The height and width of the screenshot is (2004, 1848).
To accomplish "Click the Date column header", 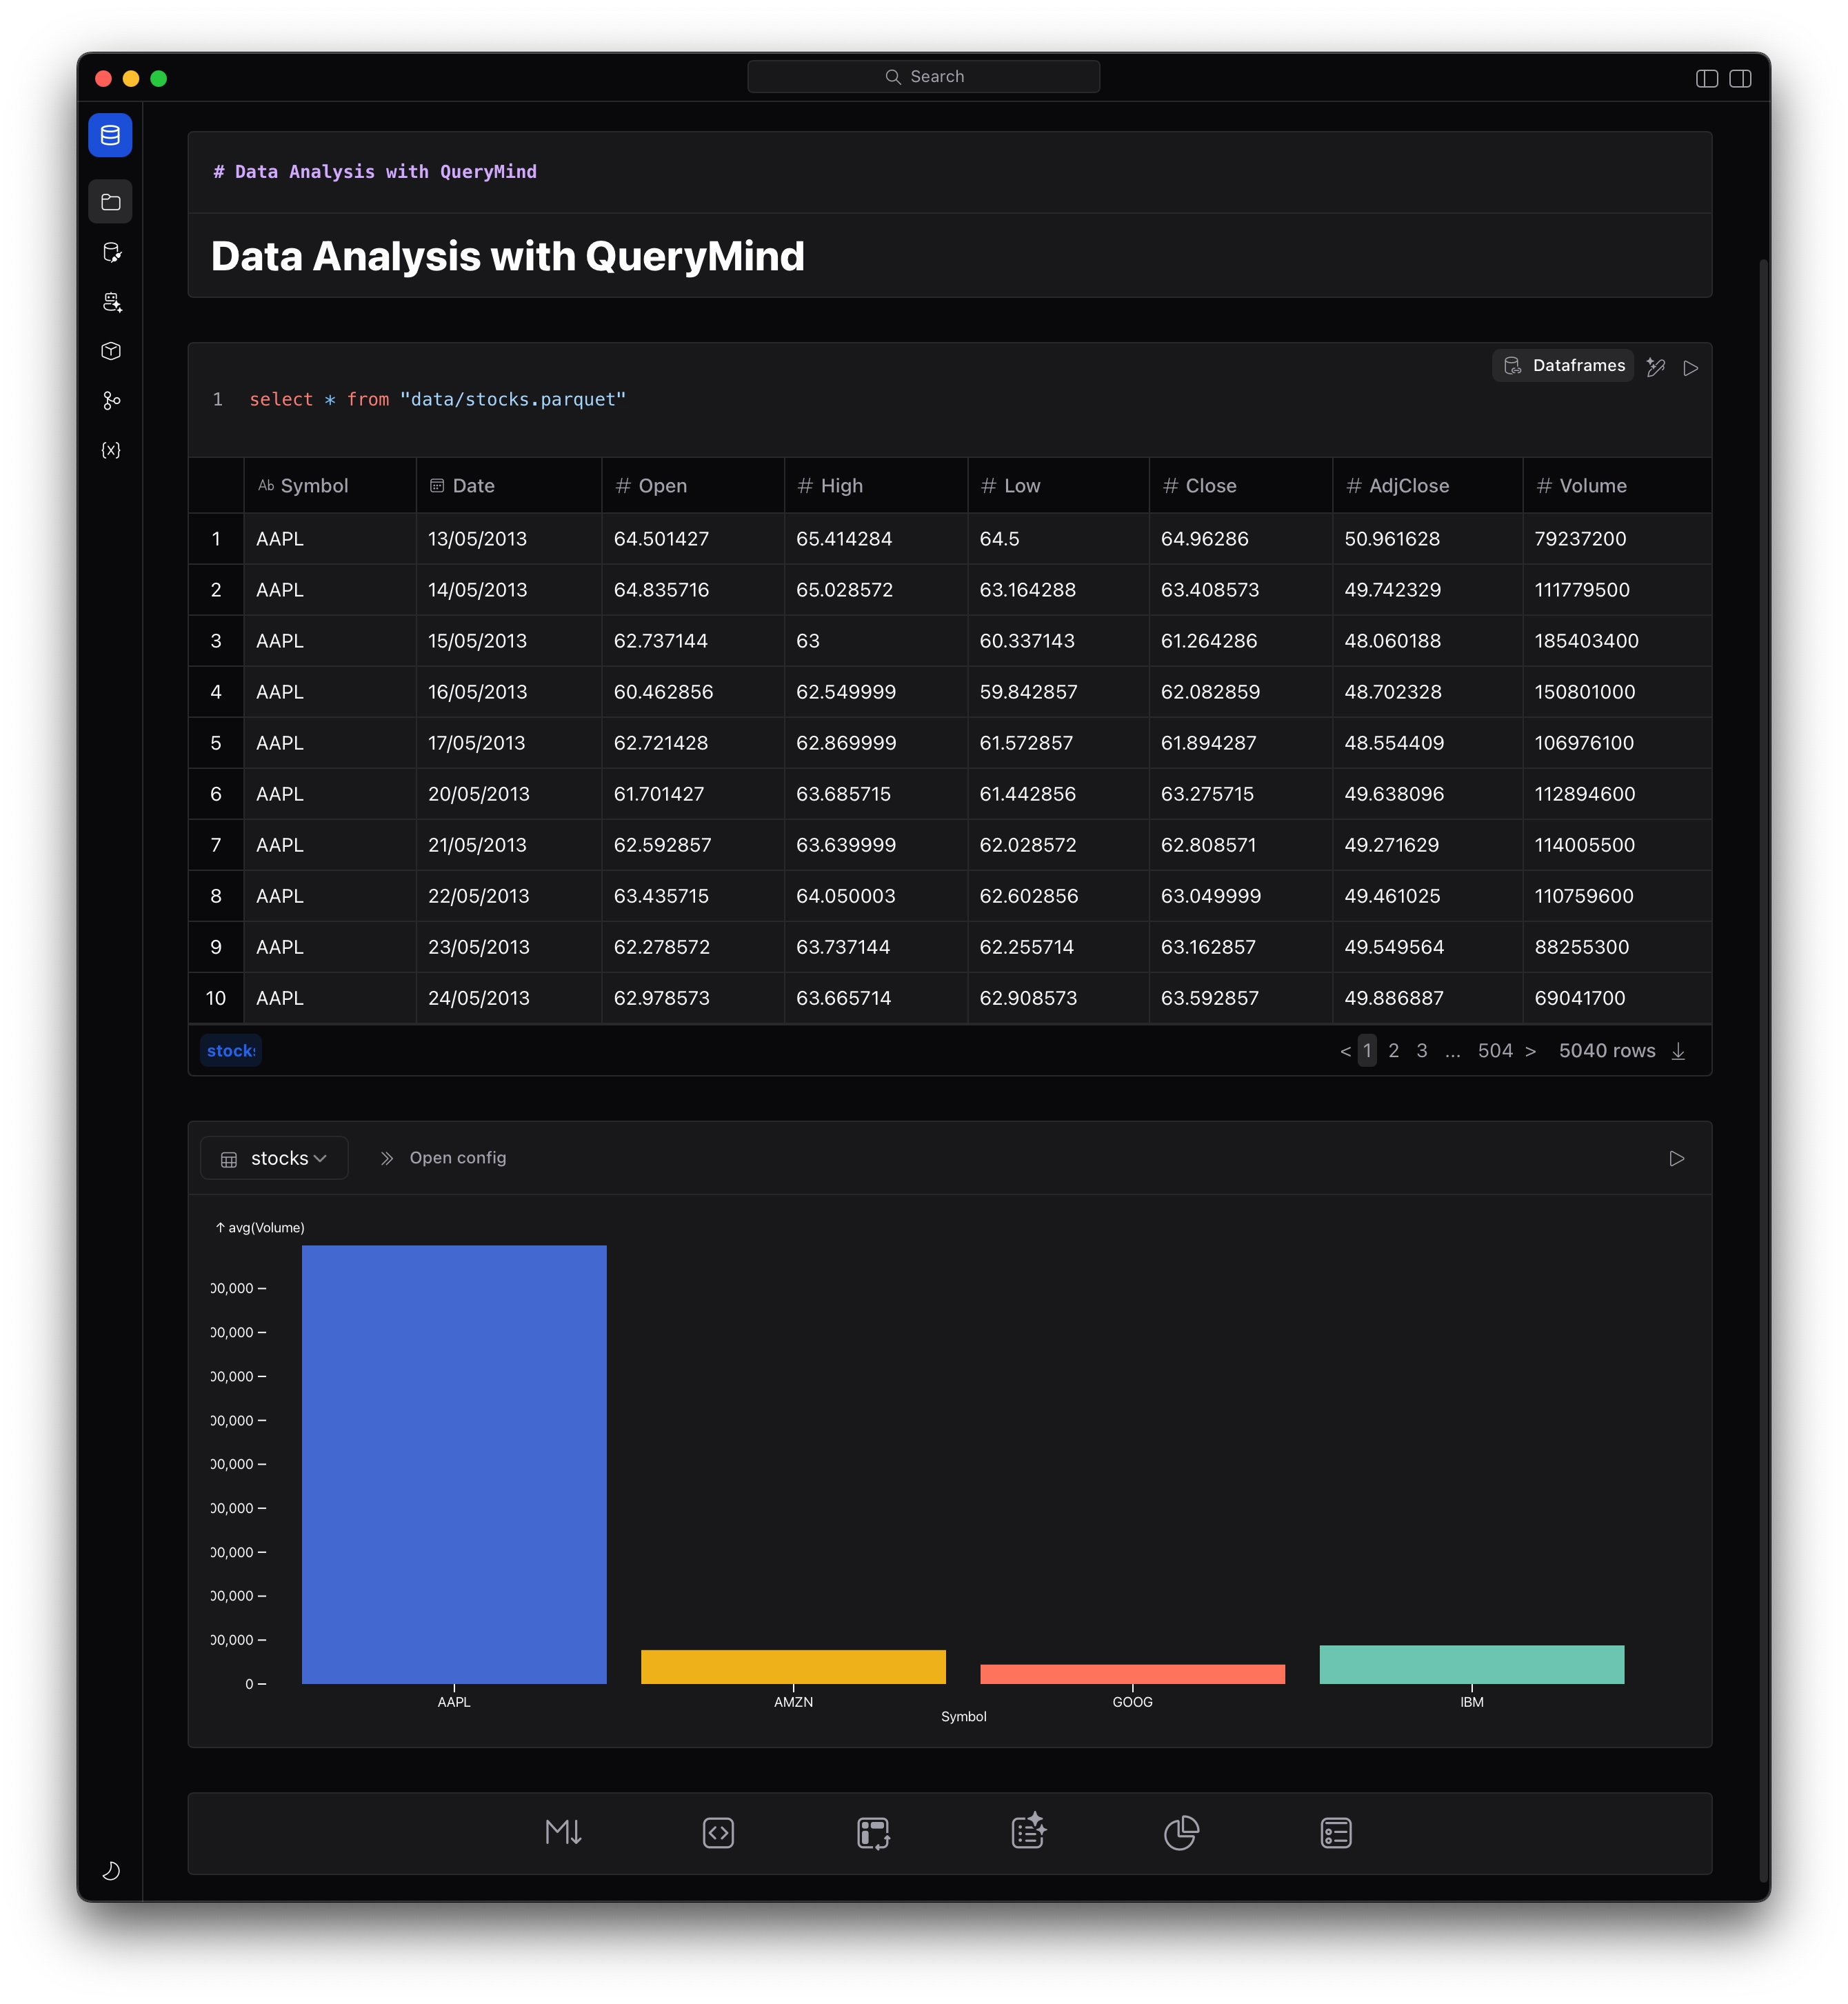I will click(x=509, y=486).
